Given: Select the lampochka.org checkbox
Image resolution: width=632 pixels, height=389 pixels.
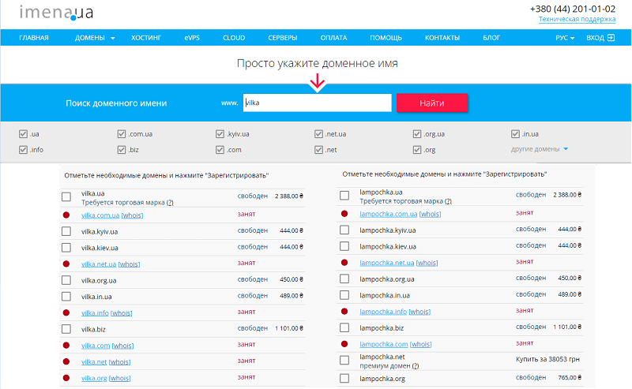Looking at the screenshot, I should 344,379.
